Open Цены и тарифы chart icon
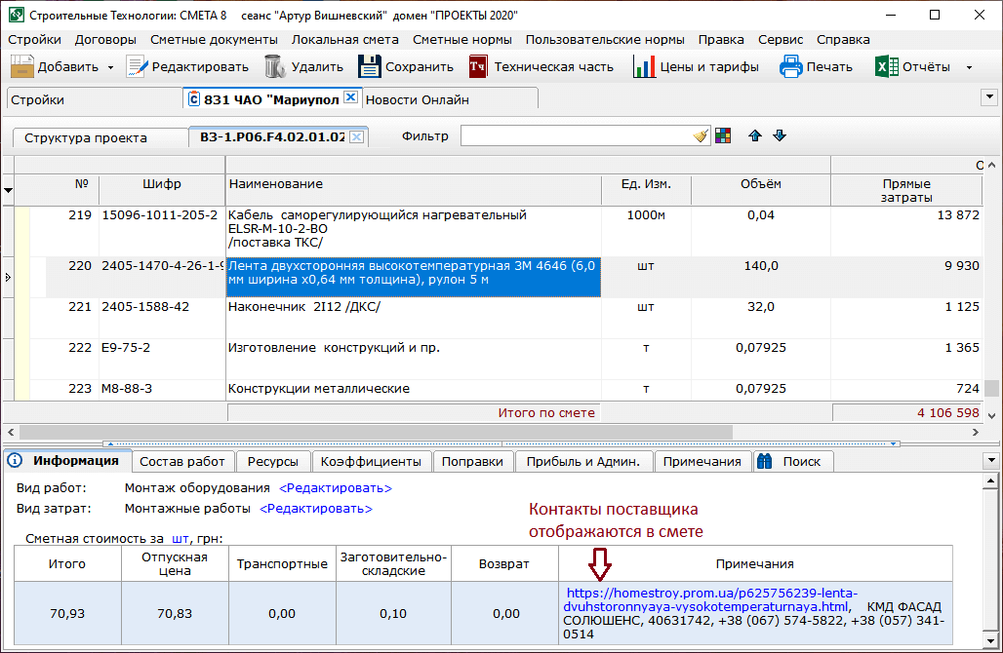Image resolution: width=1003 pixels, height=653 pixels. click(x=644, y=67)
